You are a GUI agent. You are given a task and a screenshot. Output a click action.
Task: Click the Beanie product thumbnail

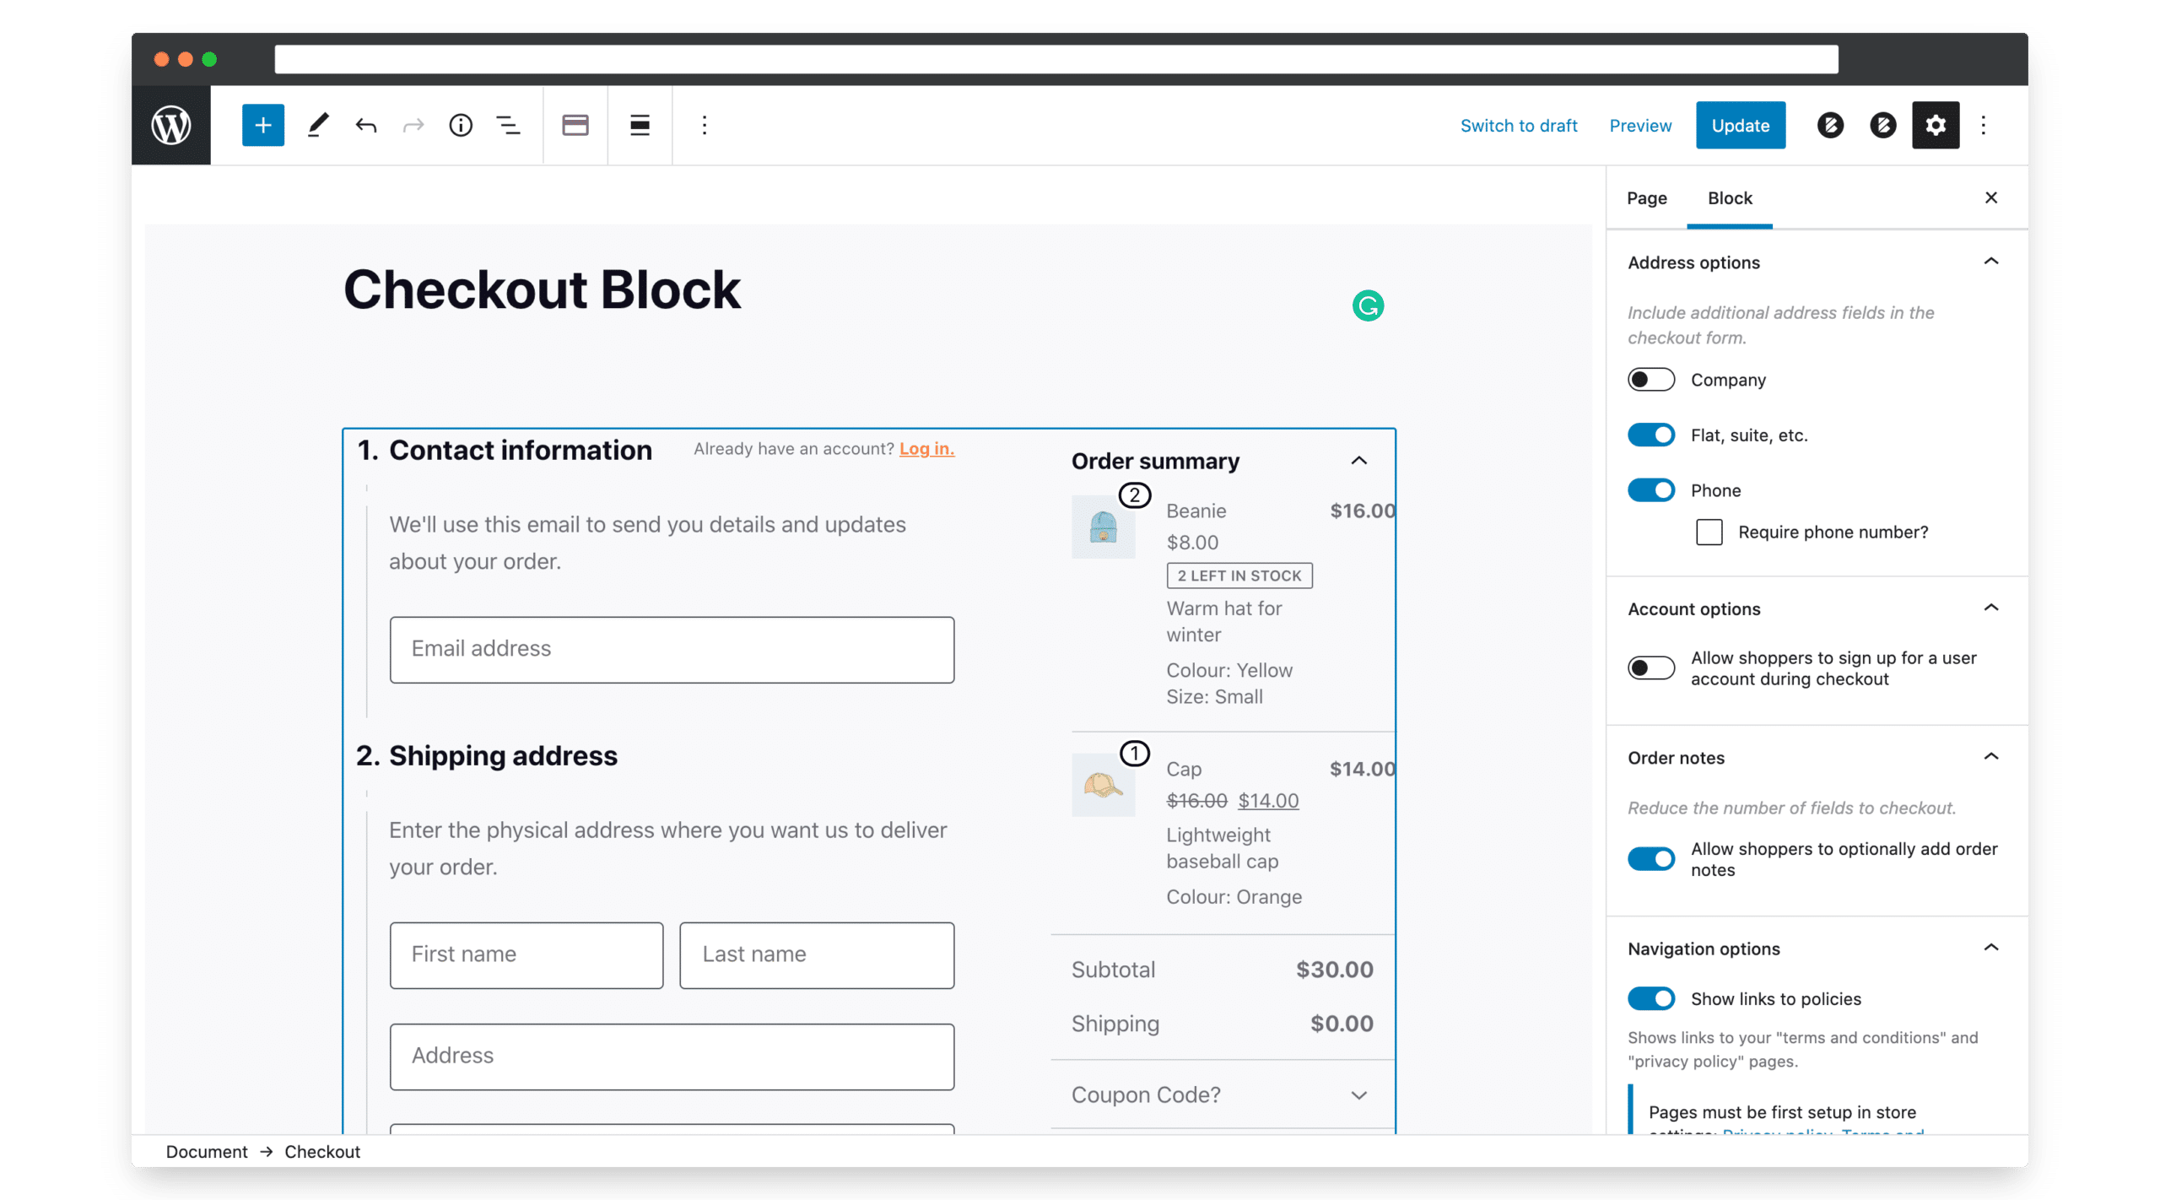click(x=1103, y=527)
